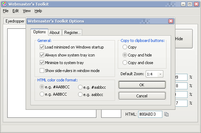
Task: Click the copy HTML code clipboard icon
Action: pyautogui.click(x=166, y=114)
